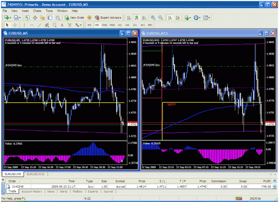This screenshot has height=202, width=279.
Task: Switch to the M30 timeframe
Action: click(112, 25)
